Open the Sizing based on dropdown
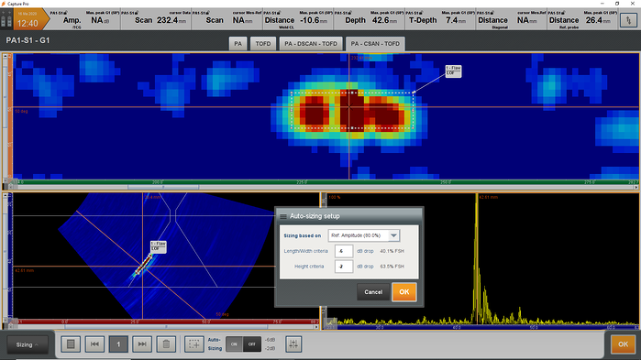Image resolution: width=641 pixels, height=360 pixels. [x=364, y=235]
